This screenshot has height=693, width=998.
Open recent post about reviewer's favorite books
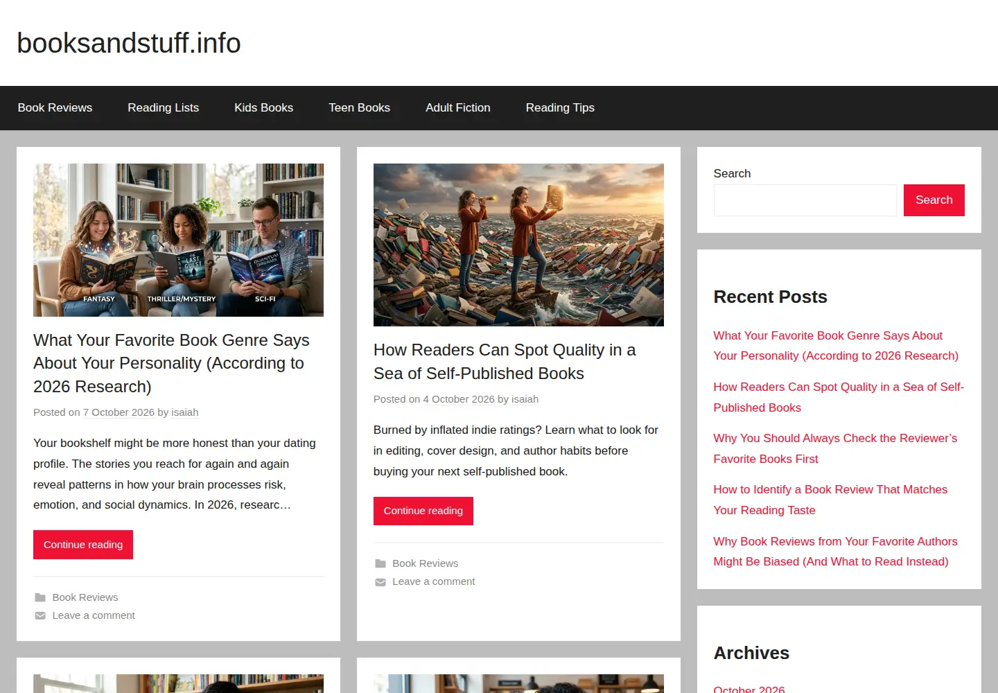[x=835, y=448]
